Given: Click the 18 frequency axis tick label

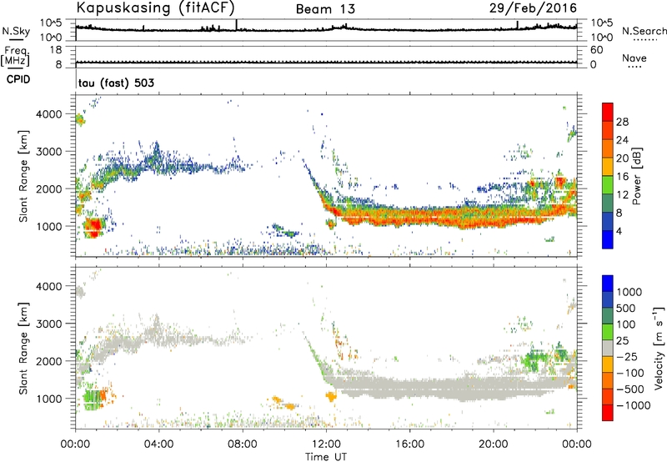Looking at the screenshot, I should pyautogui.click(x=56, y=50).
